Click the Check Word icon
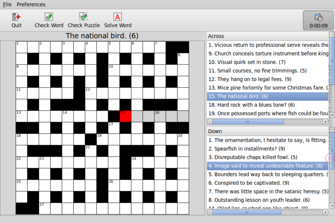 click(49, 17)
